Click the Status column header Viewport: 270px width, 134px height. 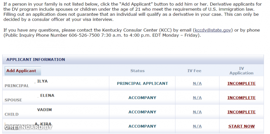coord(137,71)
